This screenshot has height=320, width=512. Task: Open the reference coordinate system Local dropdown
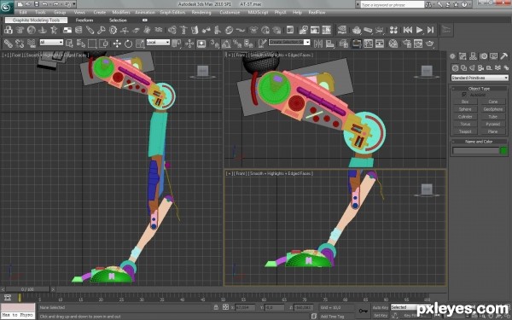(158, 43)
